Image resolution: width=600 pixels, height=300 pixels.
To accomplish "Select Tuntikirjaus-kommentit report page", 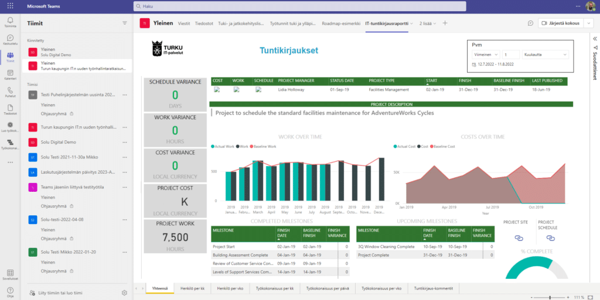I will (434, 288).
